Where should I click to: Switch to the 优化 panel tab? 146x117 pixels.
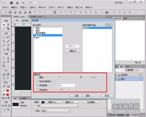tap(127, 67)
